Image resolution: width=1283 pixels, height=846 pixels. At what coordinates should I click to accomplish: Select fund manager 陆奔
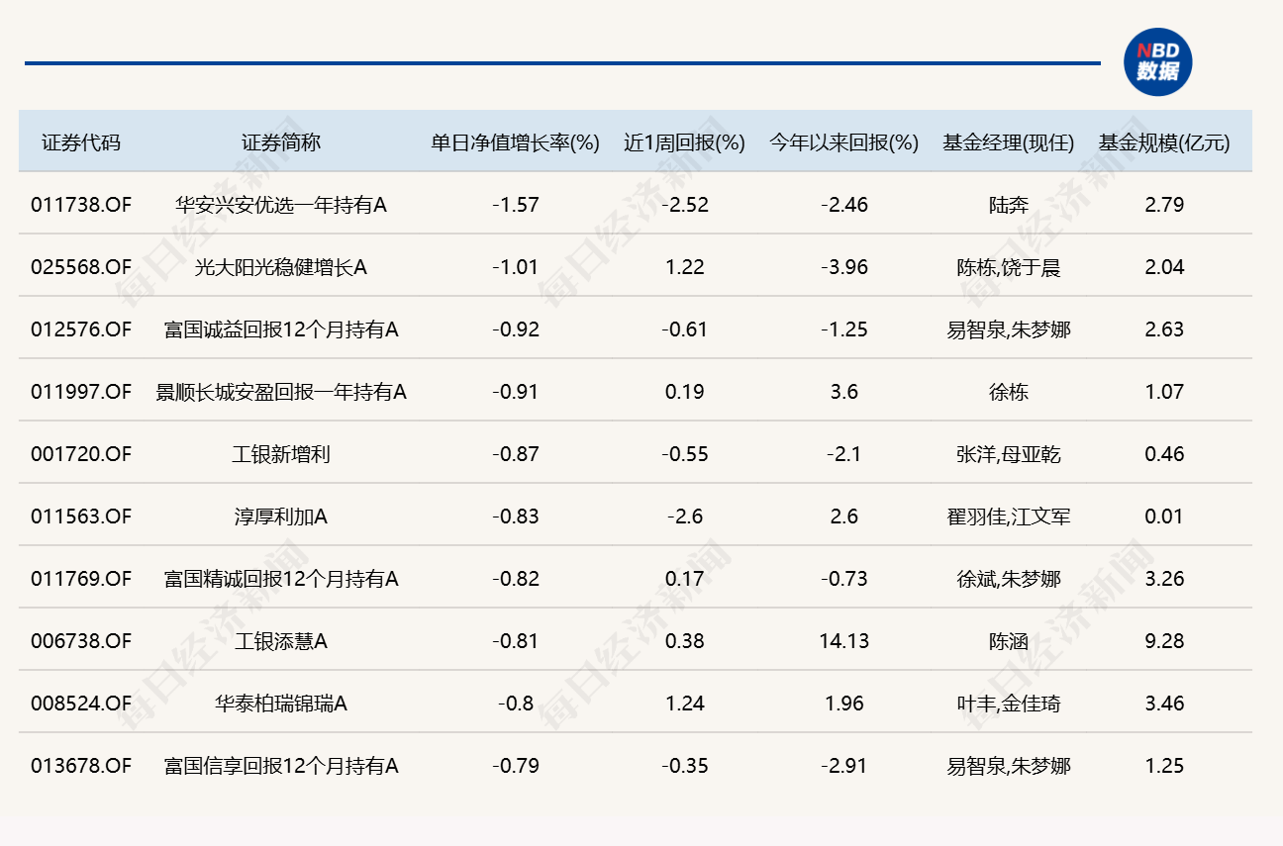1009,205
